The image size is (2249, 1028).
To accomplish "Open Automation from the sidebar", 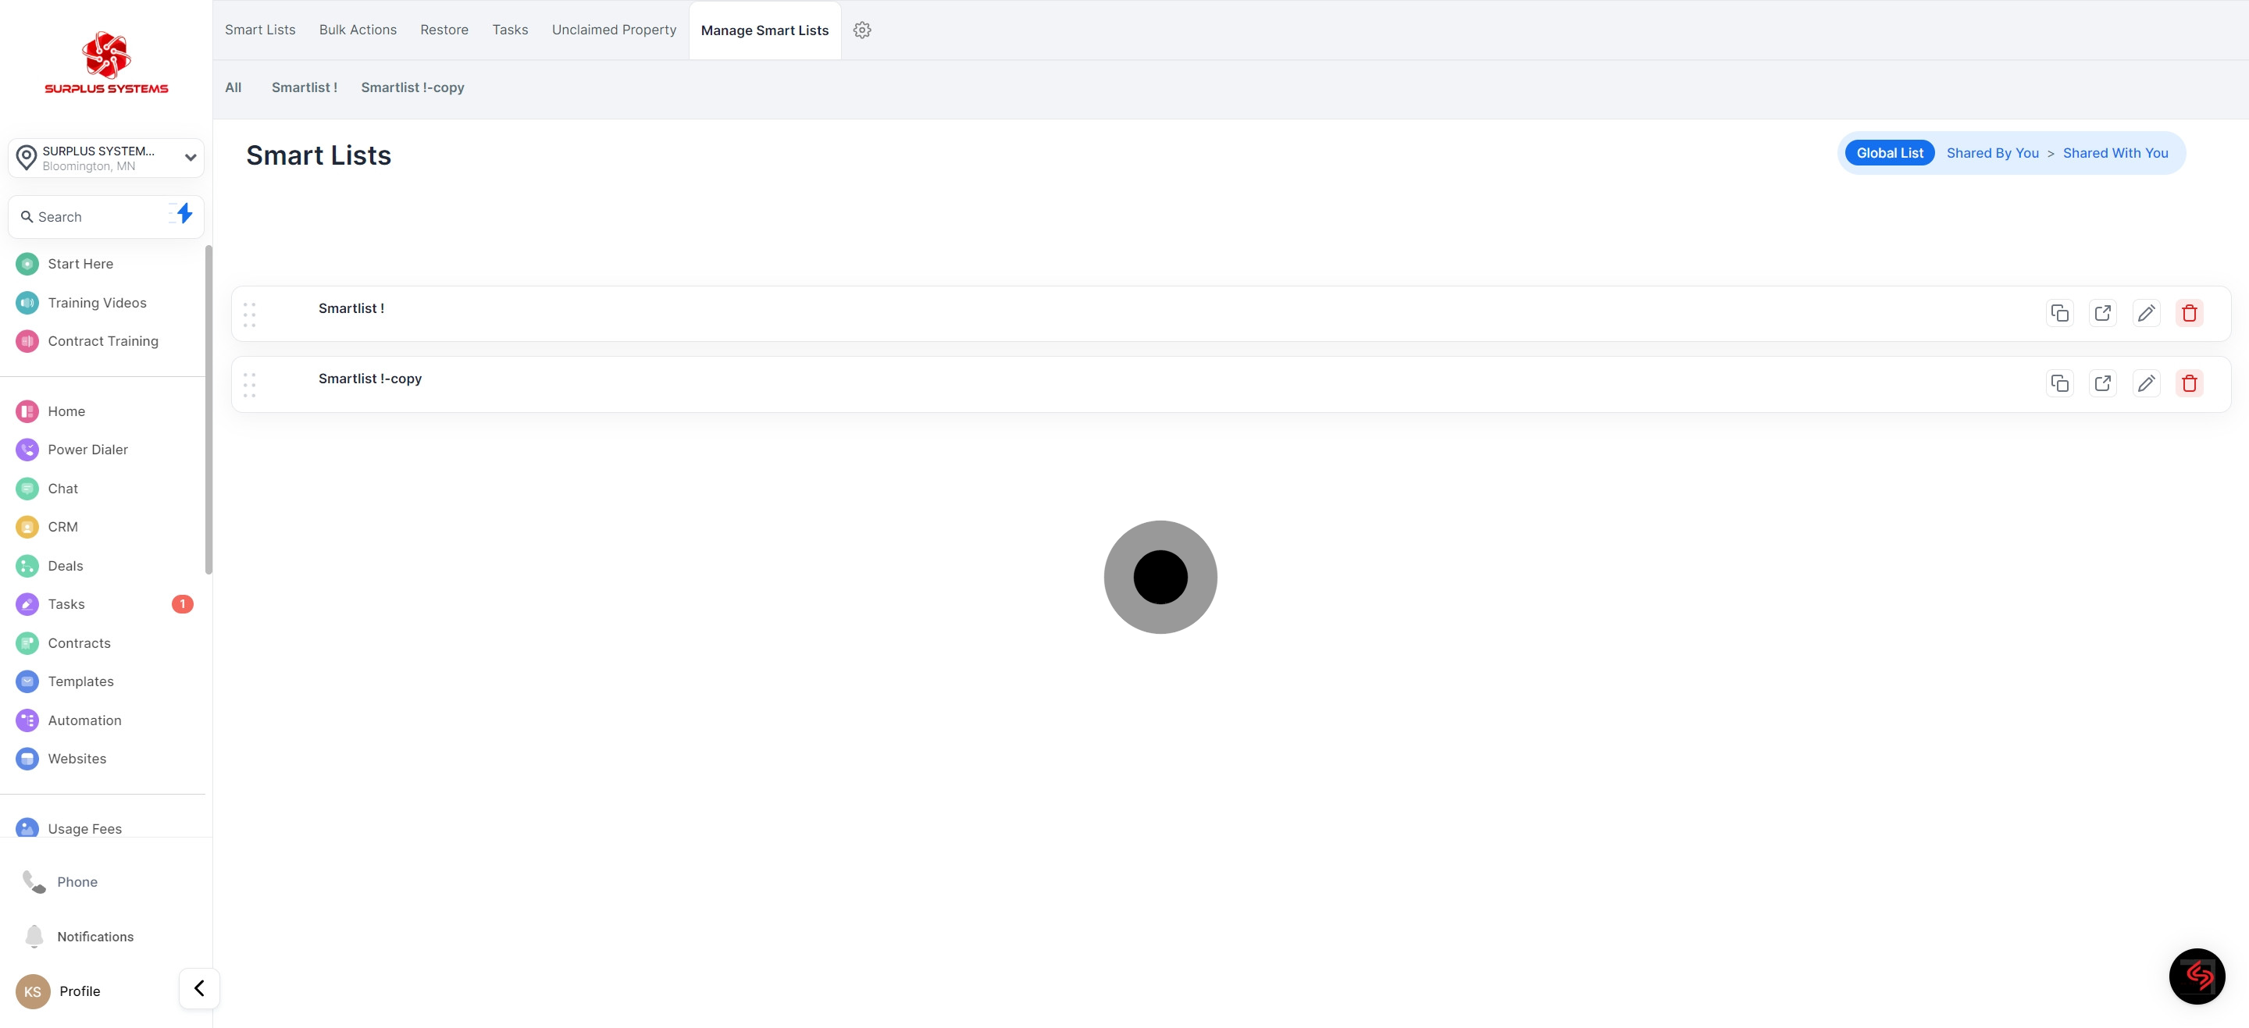I will click(84, 720).
